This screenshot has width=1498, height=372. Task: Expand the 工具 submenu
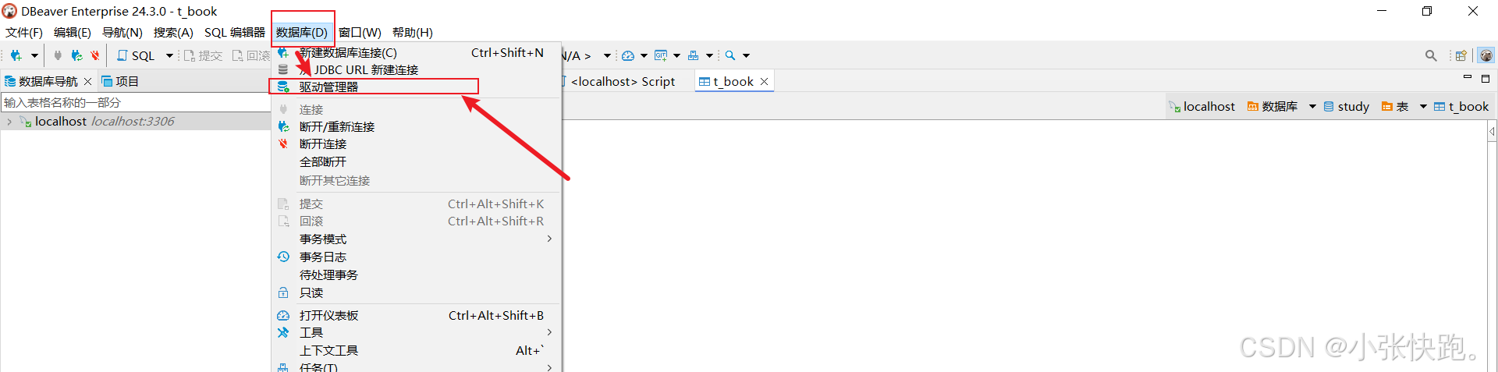tap(416, 332)
